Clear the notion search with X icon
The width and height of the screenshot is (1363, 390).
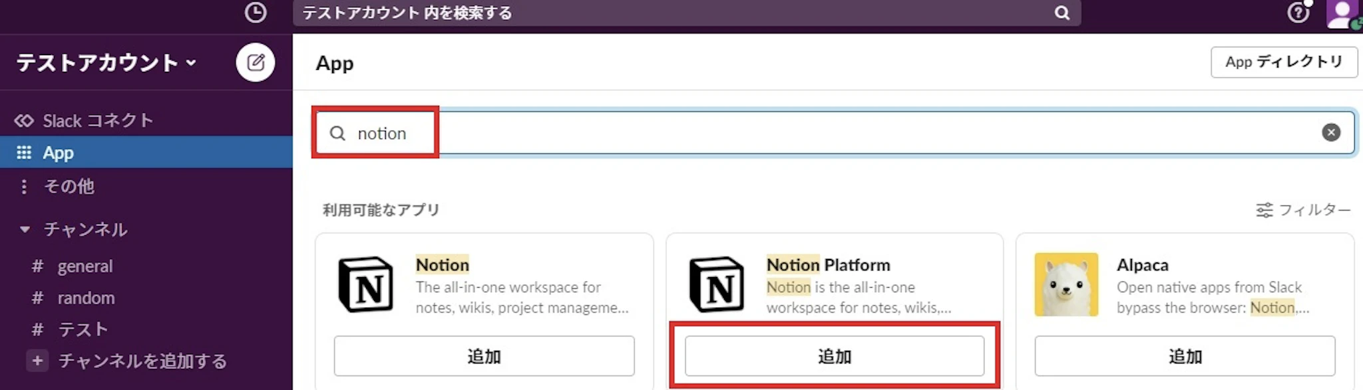pos(1330,133)
